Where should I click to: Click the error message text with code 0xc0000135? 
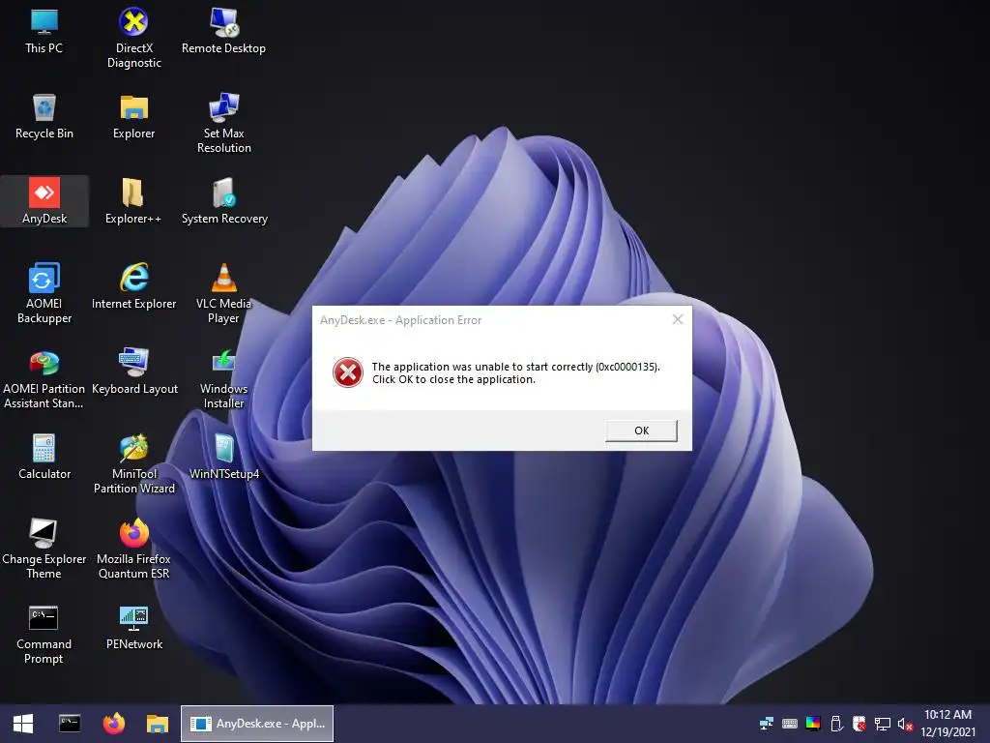(515, 372)
